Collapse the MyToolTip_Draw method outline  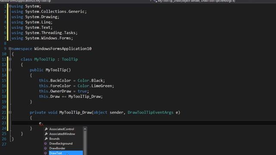click(10, 112)
